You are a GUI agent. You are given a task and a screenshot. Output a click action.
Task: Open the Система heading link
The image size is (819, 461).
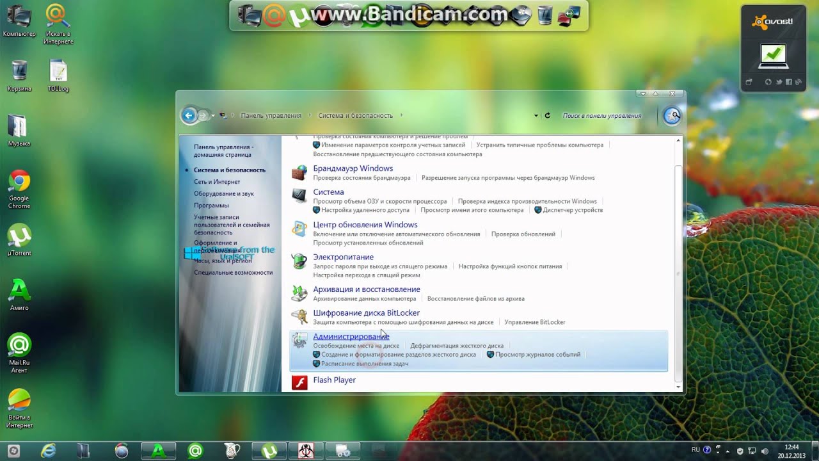[x=328, y=192]
